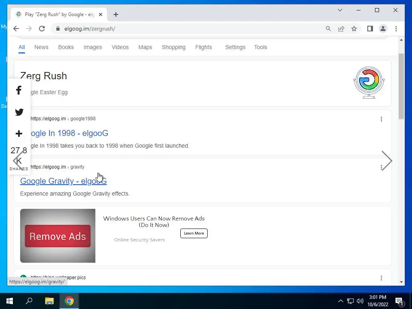Switch to the Shopping tab
Image resolution: width=412 pixels, height=309 pixels.
pos(174,47)
